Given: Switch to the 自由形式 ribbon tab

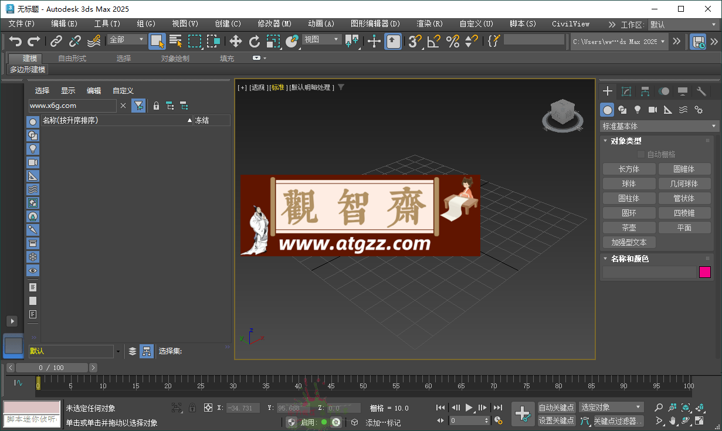Looking at the screenshot, I should click(72, 59).
